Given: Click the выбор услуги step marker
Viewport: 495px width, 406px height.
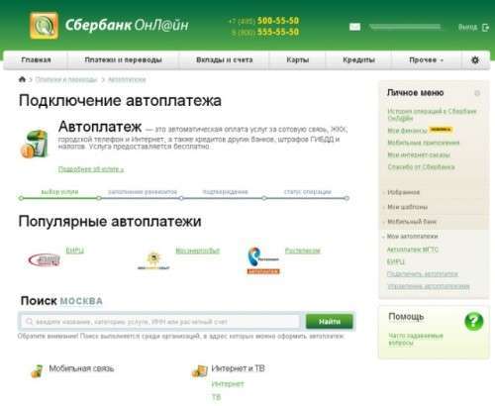Looking at the screenshot, I should click(59, 192).
